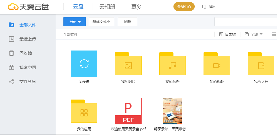Open the 我的图片 folder icon

(128, 64)
